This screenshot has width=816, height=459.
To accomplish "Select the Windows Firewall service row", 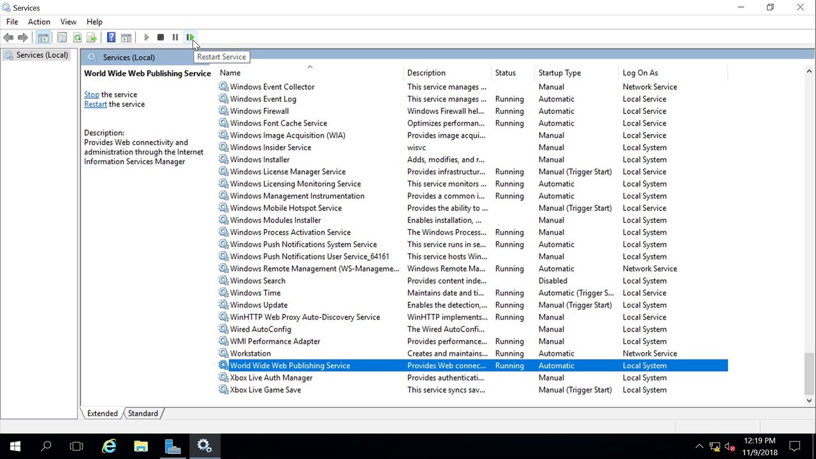I will (x=472, y=111).
